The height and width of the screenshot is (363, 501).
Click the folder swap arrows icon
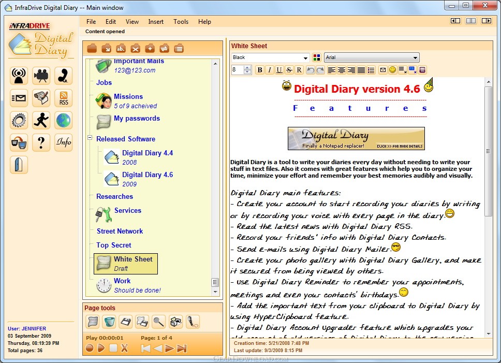(x=164, y=49)
